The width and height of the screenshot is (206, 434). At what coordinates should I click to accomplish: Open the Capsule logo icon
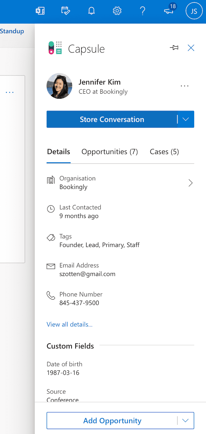[55, 47]
